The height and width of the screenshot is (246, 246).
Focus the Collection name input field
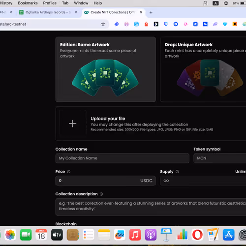point(123,158)
